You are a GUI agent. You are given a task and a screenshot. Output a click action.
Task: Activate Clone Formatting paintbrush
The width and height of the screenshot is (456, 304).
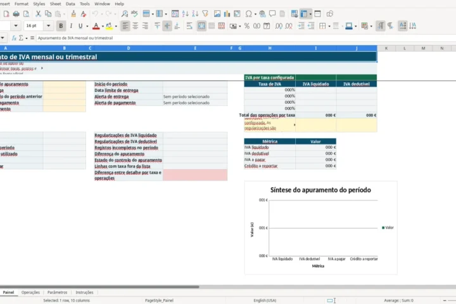point(73,14)
